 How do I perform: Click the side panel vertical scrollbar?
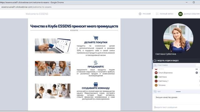click(152, 64)
